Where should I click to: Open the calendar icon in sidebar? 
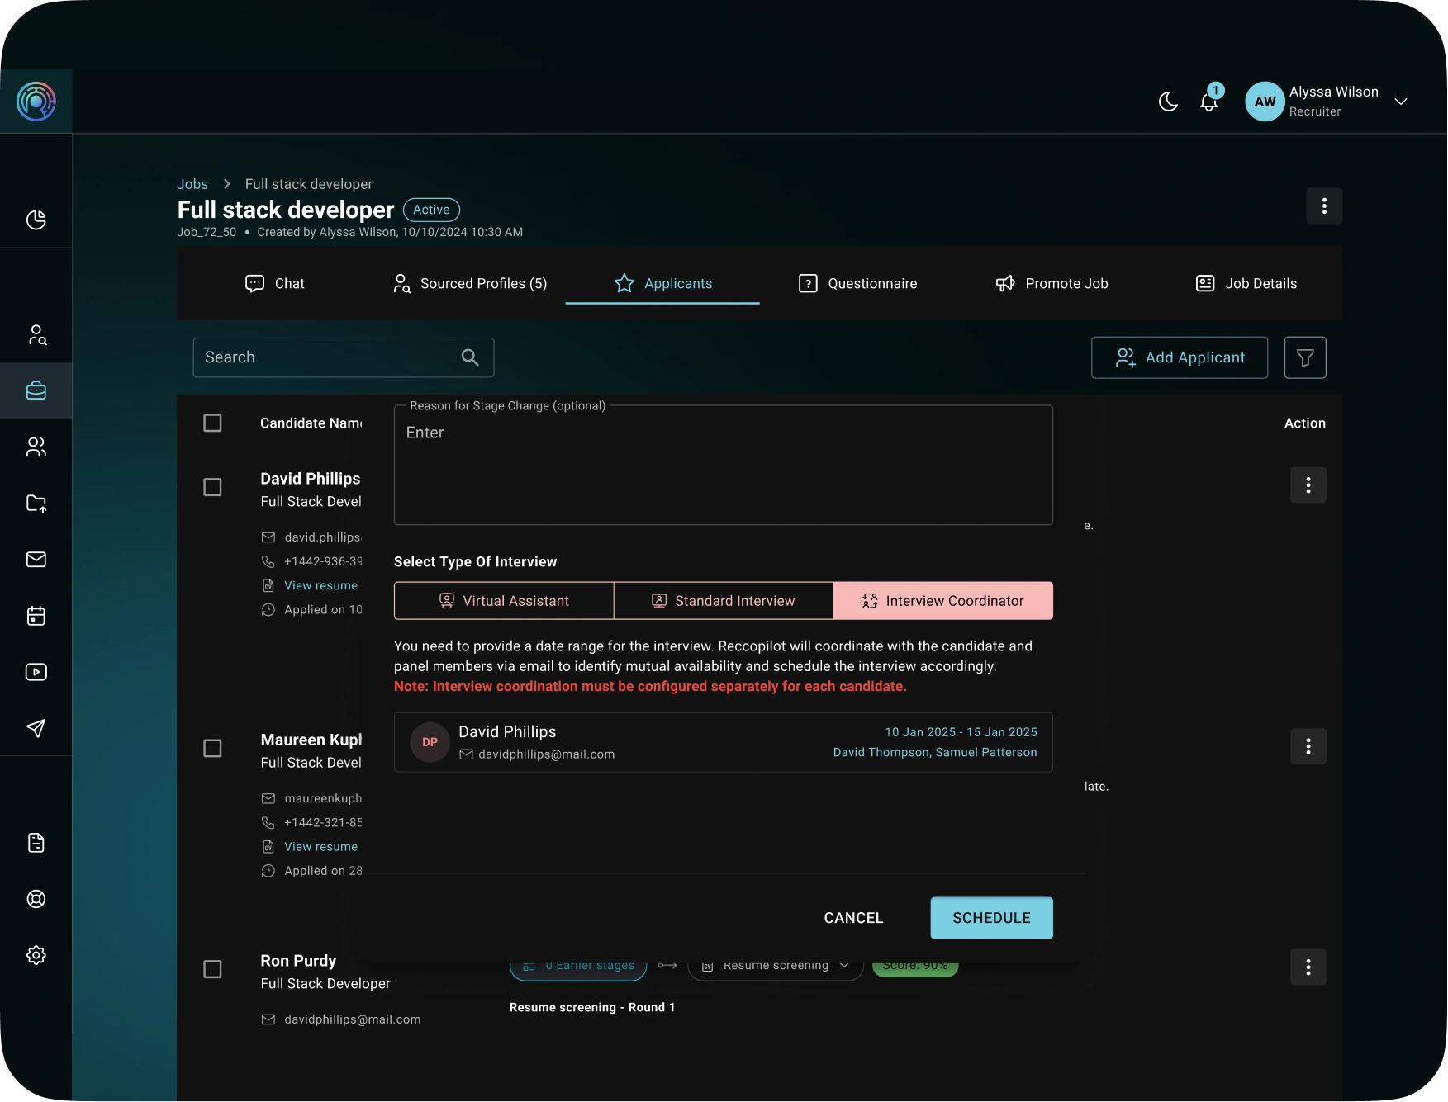point(36,616)
